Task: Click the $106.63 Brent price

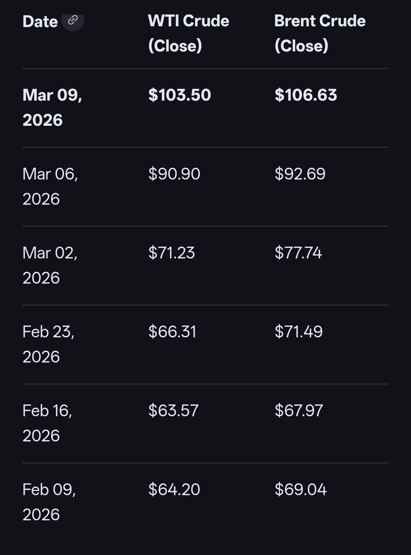Action: coord(305,95)
